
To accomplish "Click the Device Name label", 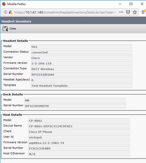I will [x=13, y=126].
